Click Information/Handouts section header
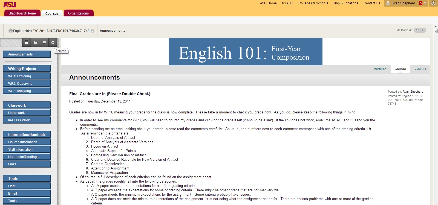438x205 pixels. click(27, 134)
